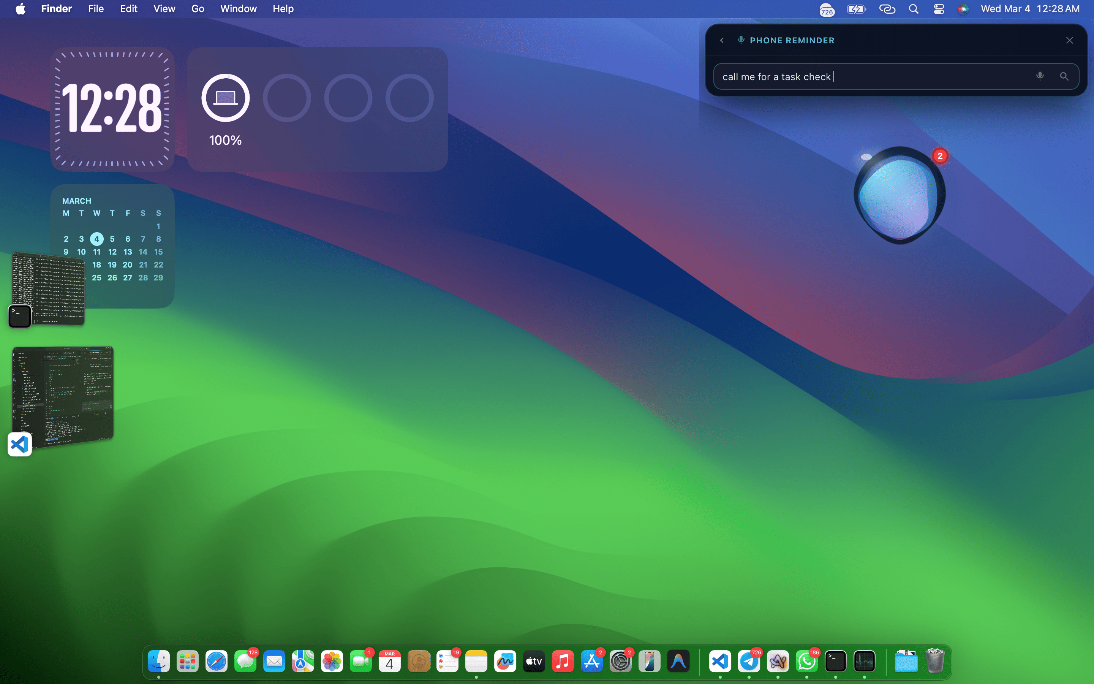Image resolution: width=1094 pixels, height=684 pixels.
Task: Open Control Center from menu bar
Action: click(x=939, y=9)
